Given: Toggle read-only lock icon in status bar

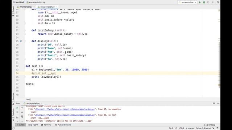Looking at the screenshot, I should (214, 128).
